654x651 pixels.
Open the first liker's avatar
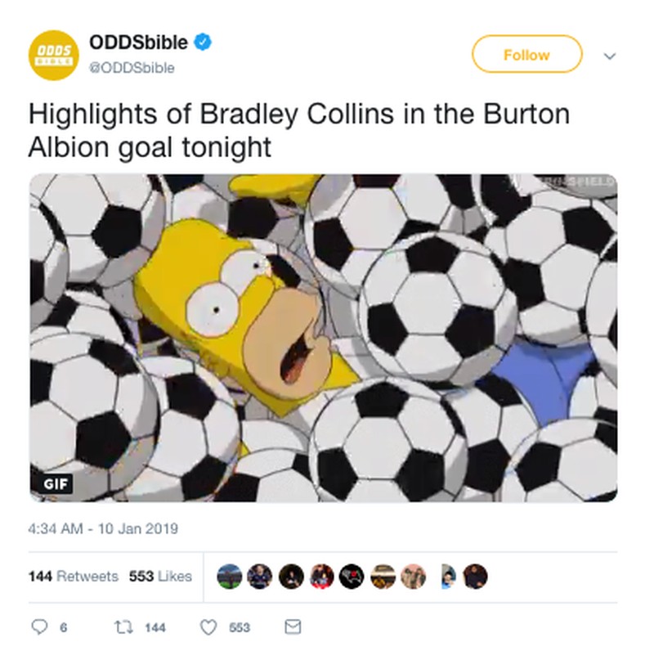click(230, 577)
